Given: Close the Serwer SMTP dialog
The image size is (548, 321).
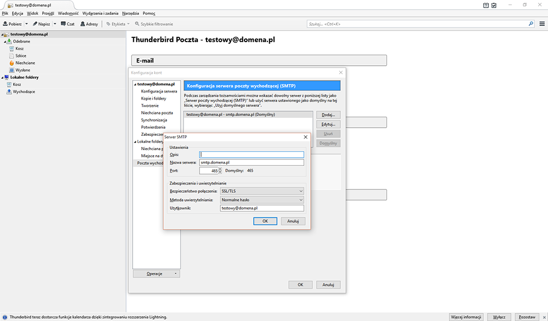Looking at the screenshot, I should tap(305, 137).
